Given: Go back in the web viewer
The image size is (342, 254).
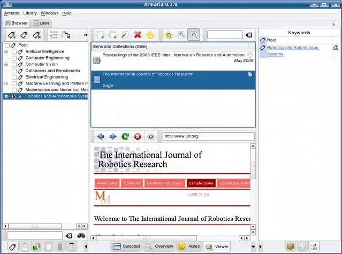Looking at the screenshot, I should (x=101, y=136).
